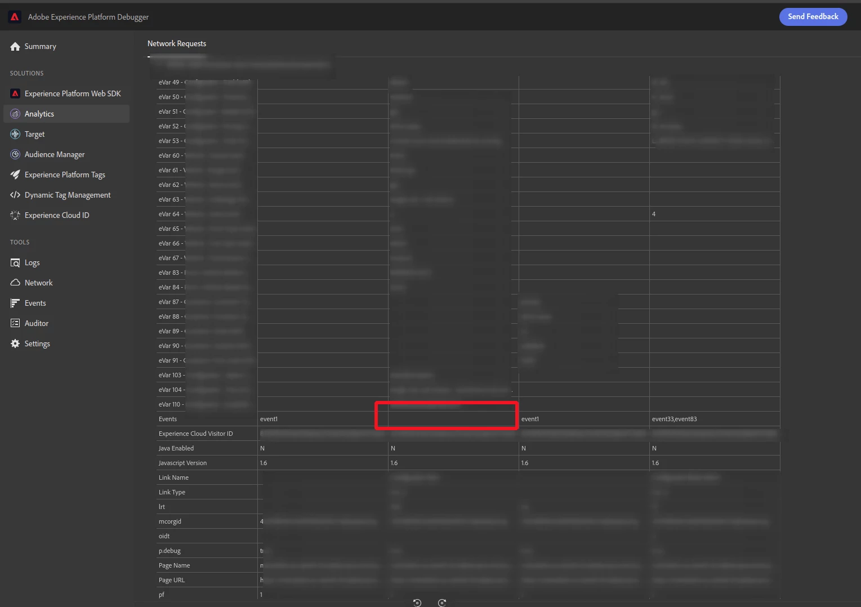This screenshot has width=861, height=607.
Task: Click the Events row label
Action: 168,419
